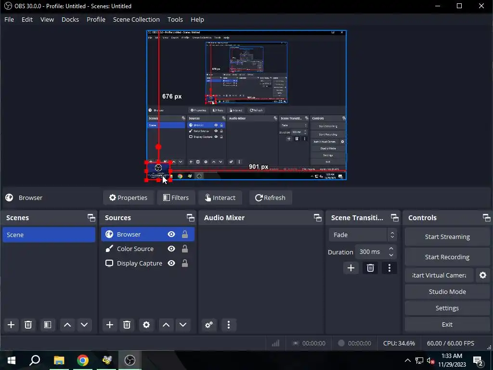Click the network signal bars status icon
The width and height of the screenshot is (493, 370).
pos(276,343)
